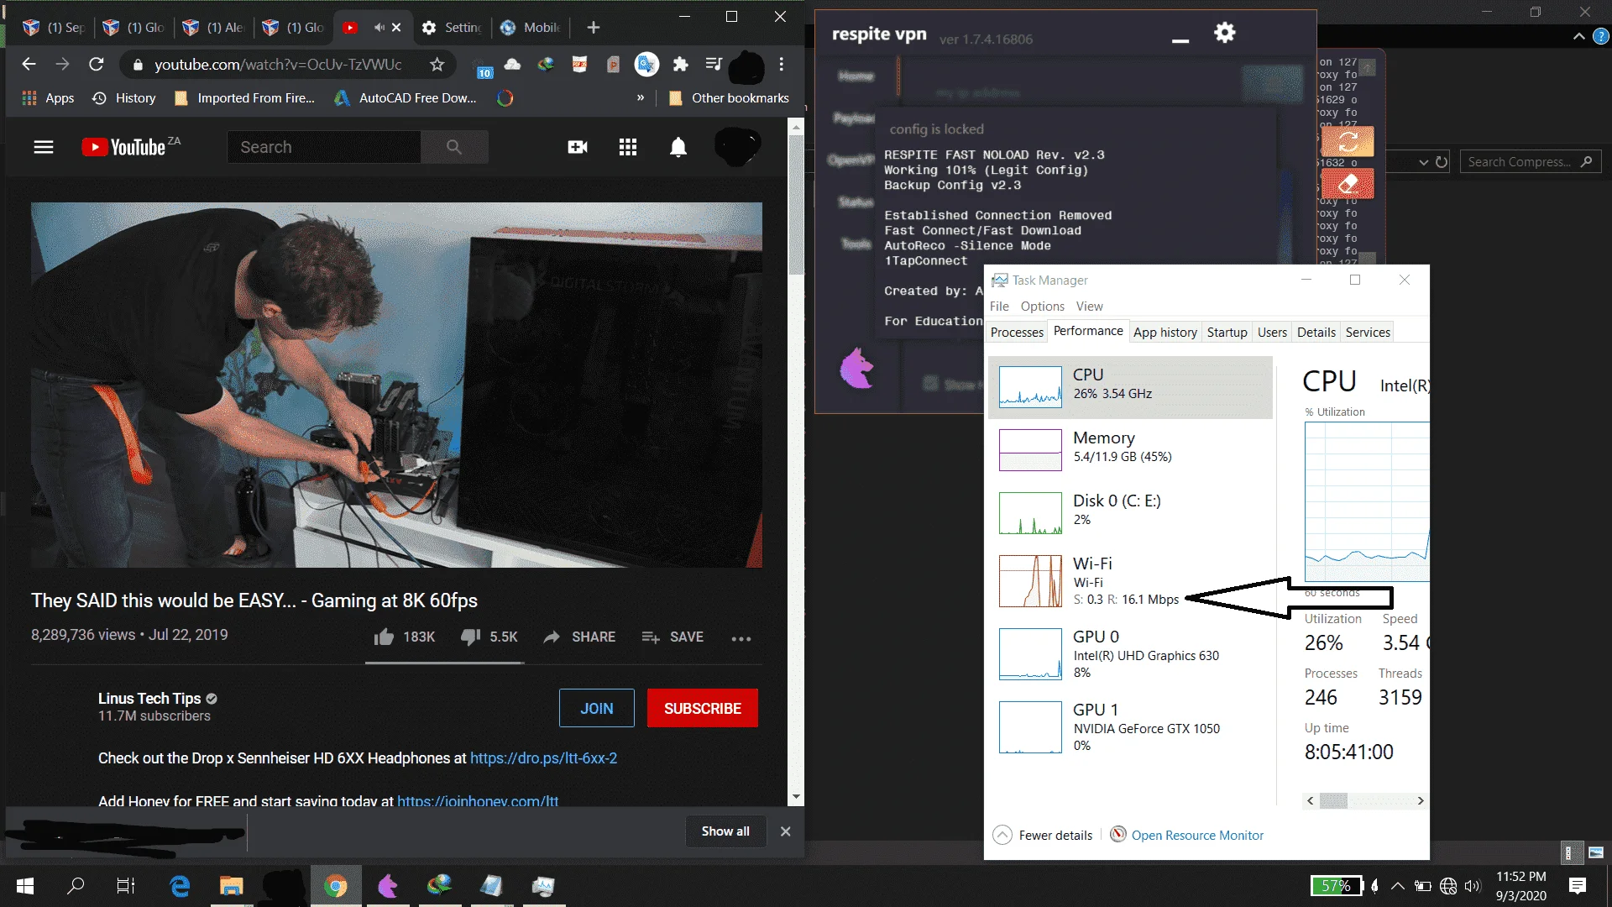
Task: Click the YouTube search magnifier button
Action: coord(454,147)
